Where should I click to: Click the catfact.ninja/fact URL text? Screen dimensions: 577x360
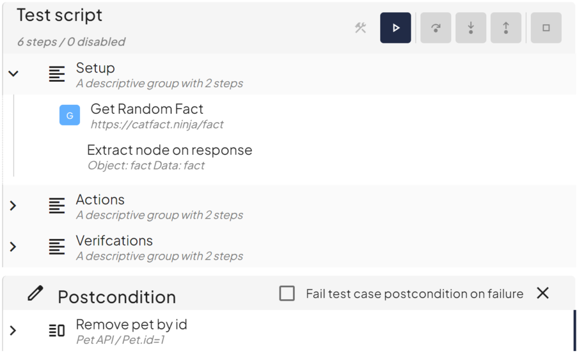157,125
